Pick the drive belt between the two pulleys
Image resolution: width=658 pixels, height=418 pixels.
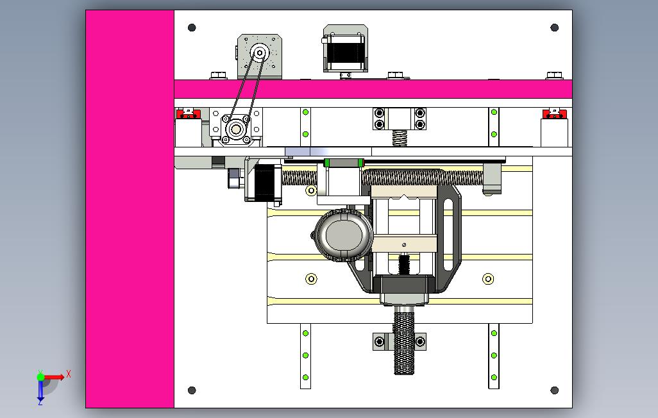pos(248,90)
